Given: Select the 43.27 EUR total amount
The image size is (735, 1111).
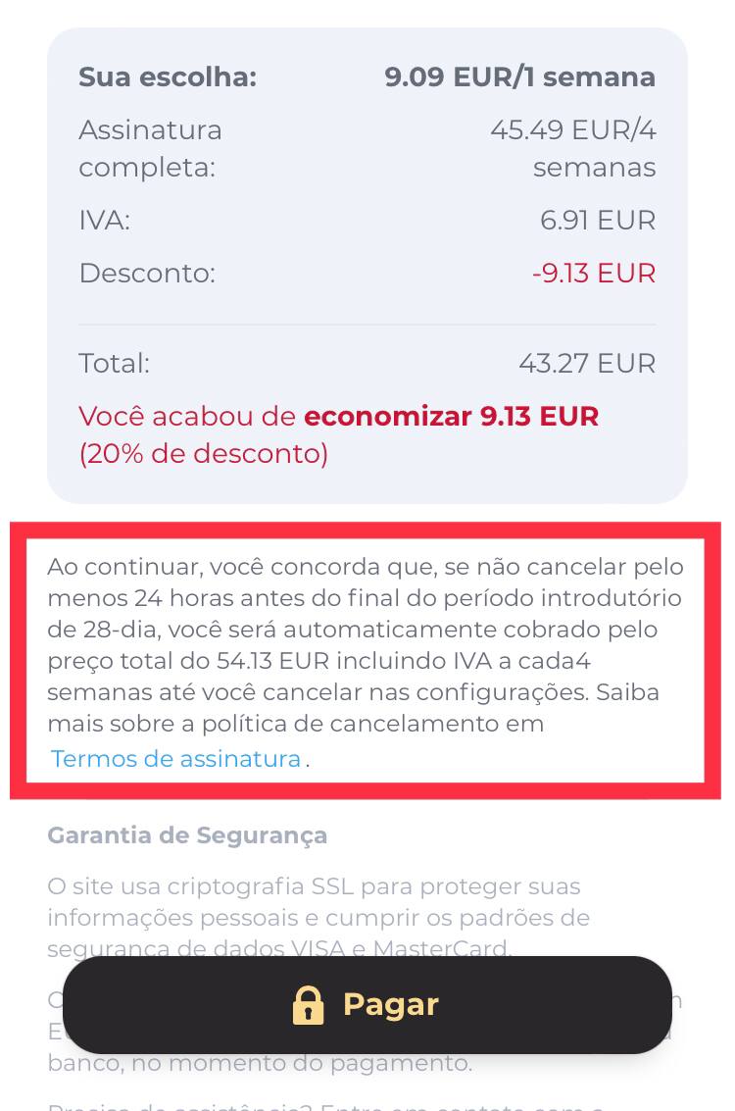Looking at the screenshot, I should click(587, 364).
